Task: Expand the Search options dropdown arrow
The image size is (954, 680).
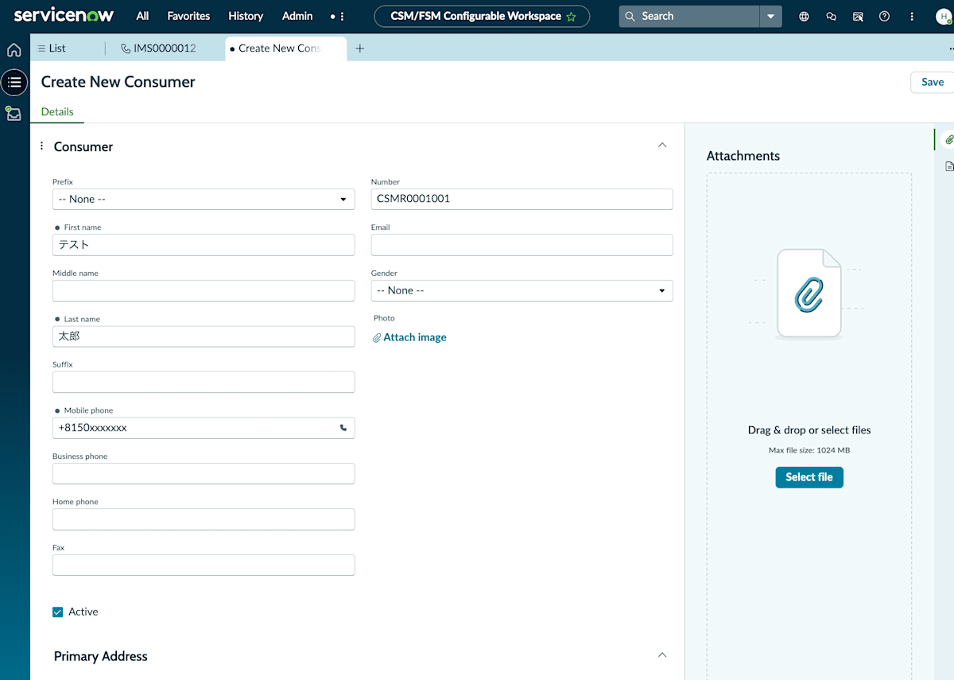Action: [x=770, y=16]
